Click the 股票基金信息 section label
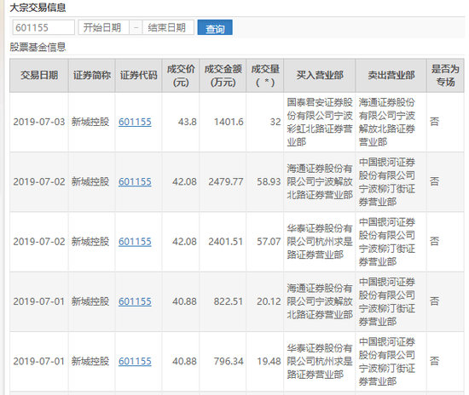The height and width of the screenshot is (395, 469). click(x=38, y=47)
